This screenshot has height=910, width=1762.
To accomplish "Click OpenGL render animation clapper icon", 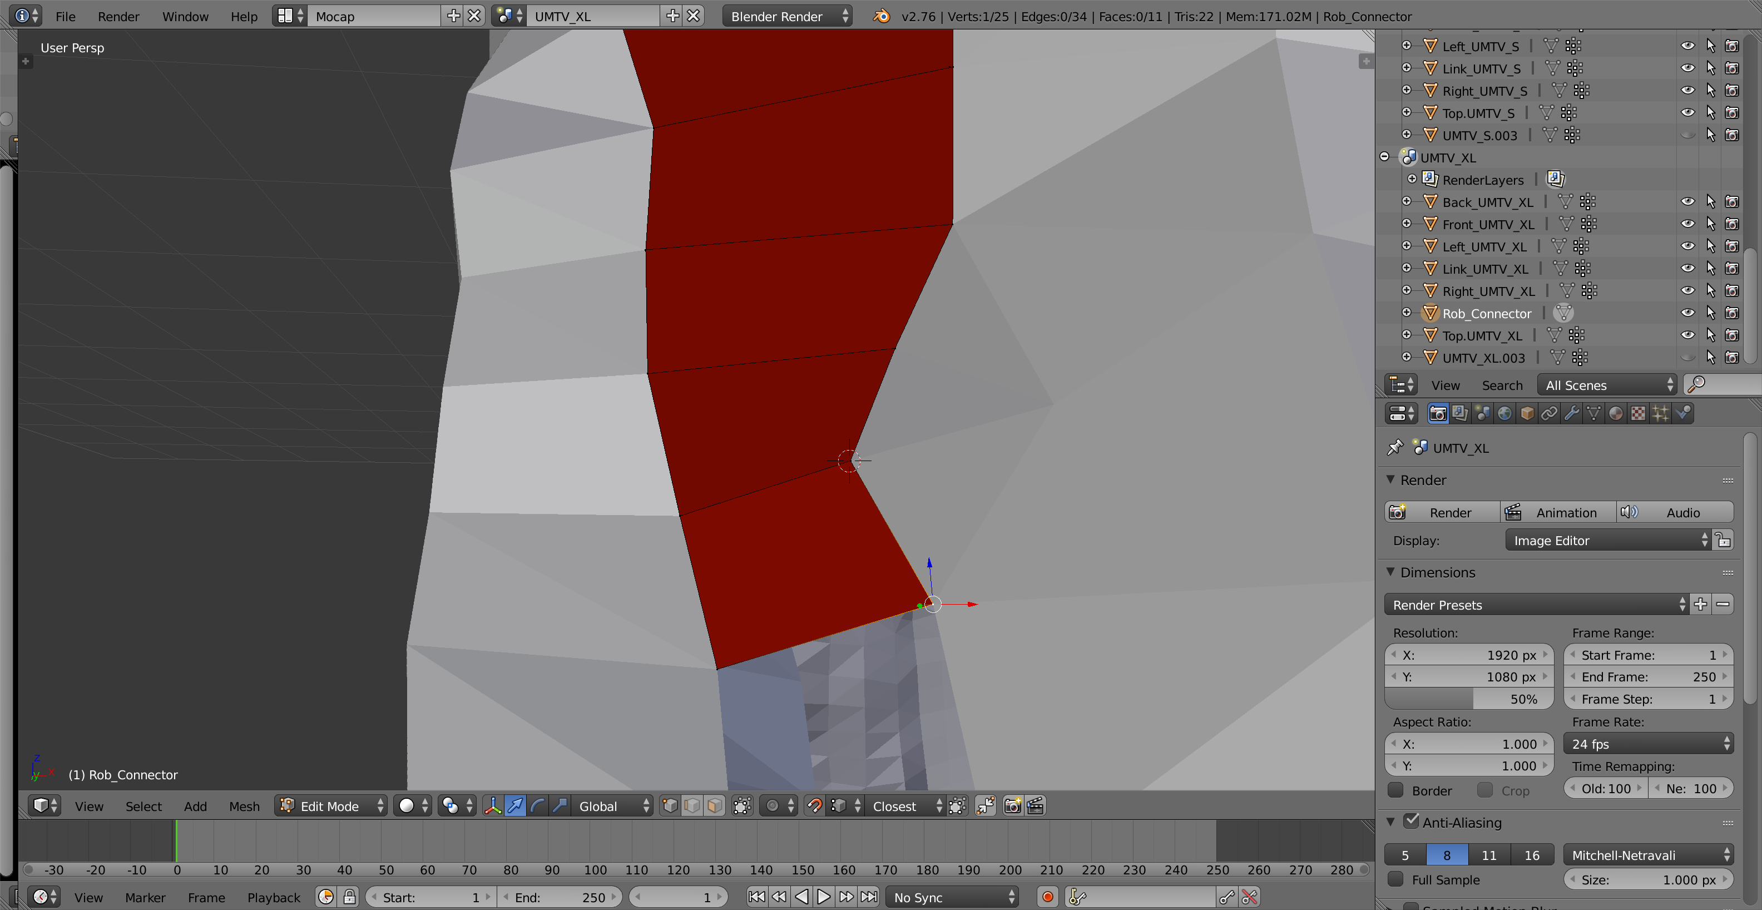I will pos(1036,806).
